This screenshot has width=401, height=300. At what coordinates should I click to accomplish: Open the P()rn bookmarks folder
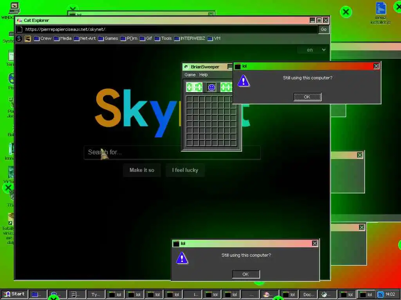pyautogui.click(x=129, y=39)
